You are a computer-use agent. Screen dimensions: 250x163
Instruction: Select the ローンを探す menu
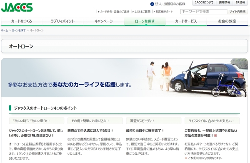[x=145, y=21]
